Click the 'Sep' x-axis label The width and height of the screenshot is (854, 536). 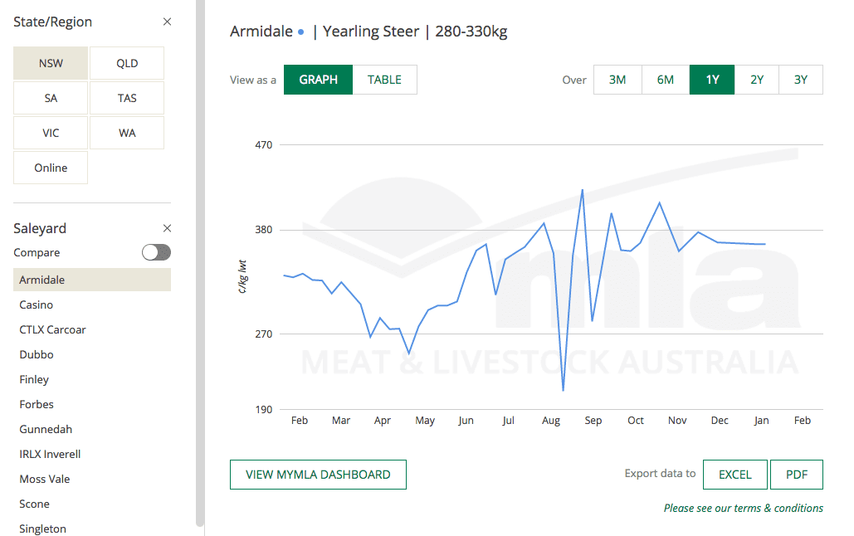point(593,421)
